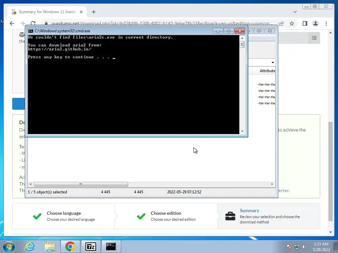Viewport: 338px width, 253px height.
Task: Click the cmd scrollbar up arrow
Action: [x=242, y=38]
